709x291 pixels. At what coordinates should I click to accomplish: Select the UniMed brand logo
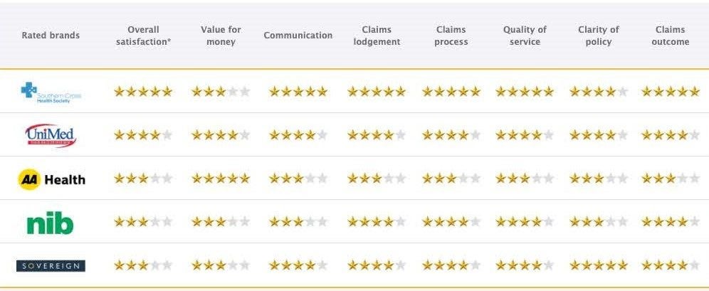pyautogui.click(x=51, y=135)
